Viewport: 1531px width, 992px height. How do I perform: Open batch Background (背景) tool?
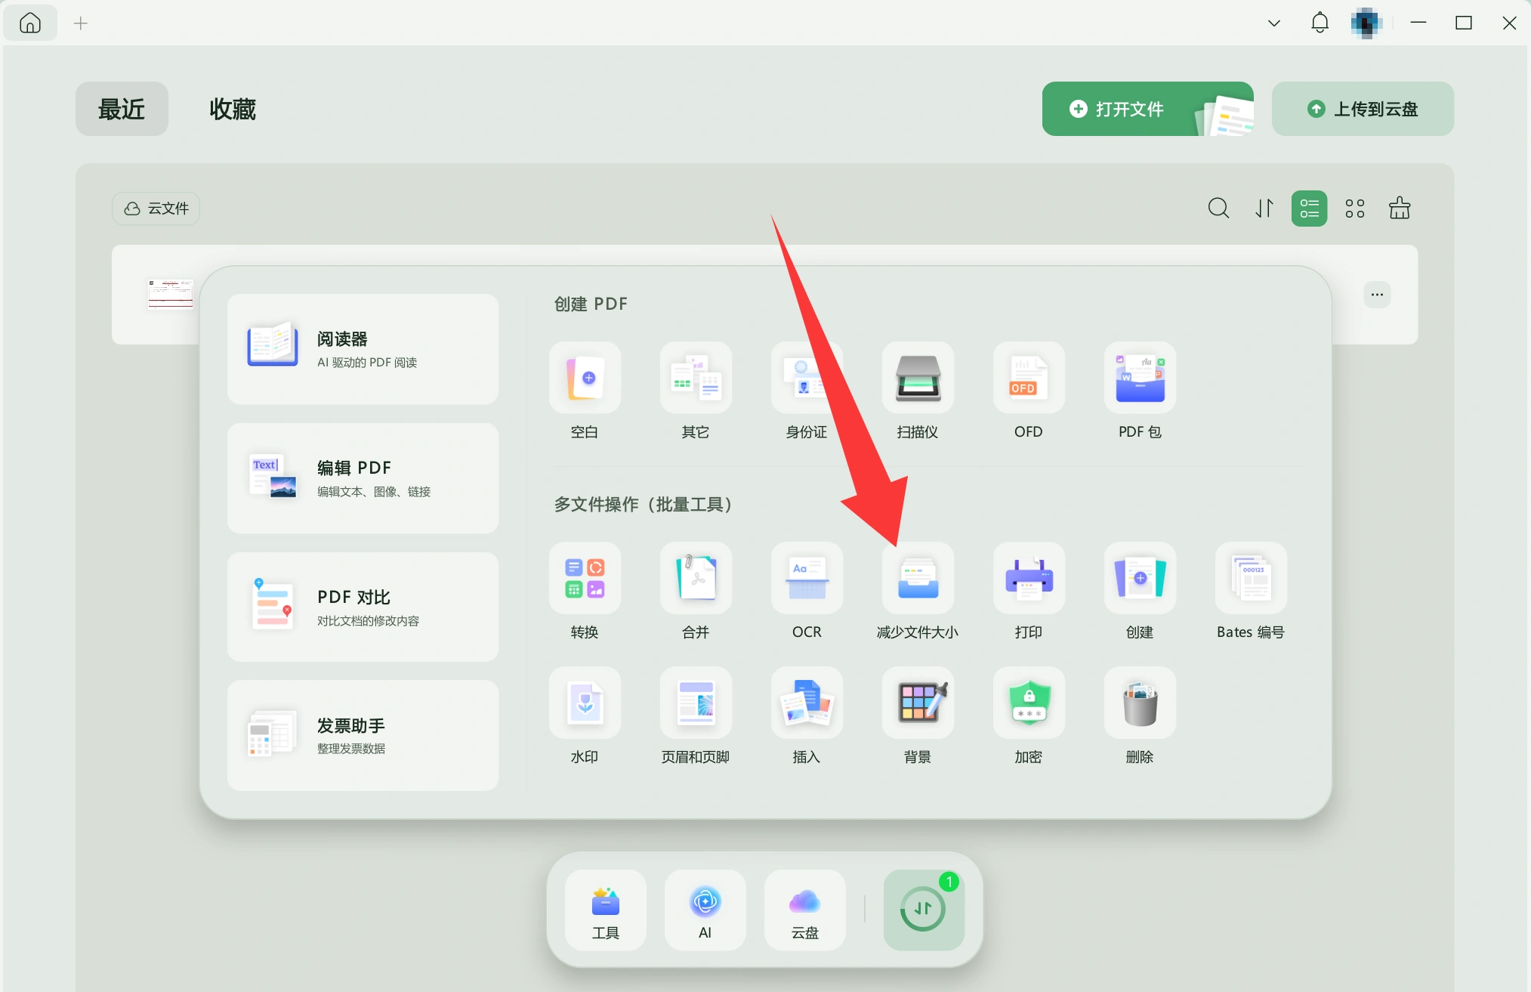[918, 703]
